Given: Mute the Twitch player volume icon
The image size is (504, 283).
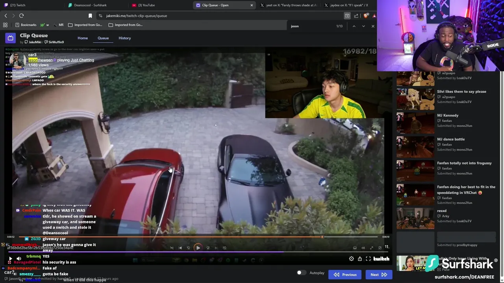Looking at the screenshot, I should 19,259.
